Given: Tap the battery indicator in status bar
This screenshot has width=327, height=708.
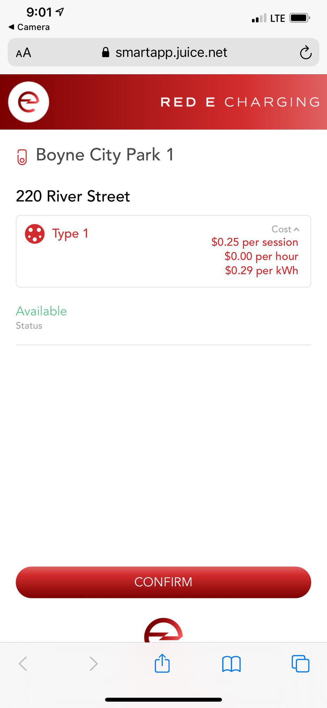Looking at the screenshot, I should point(299,18).
